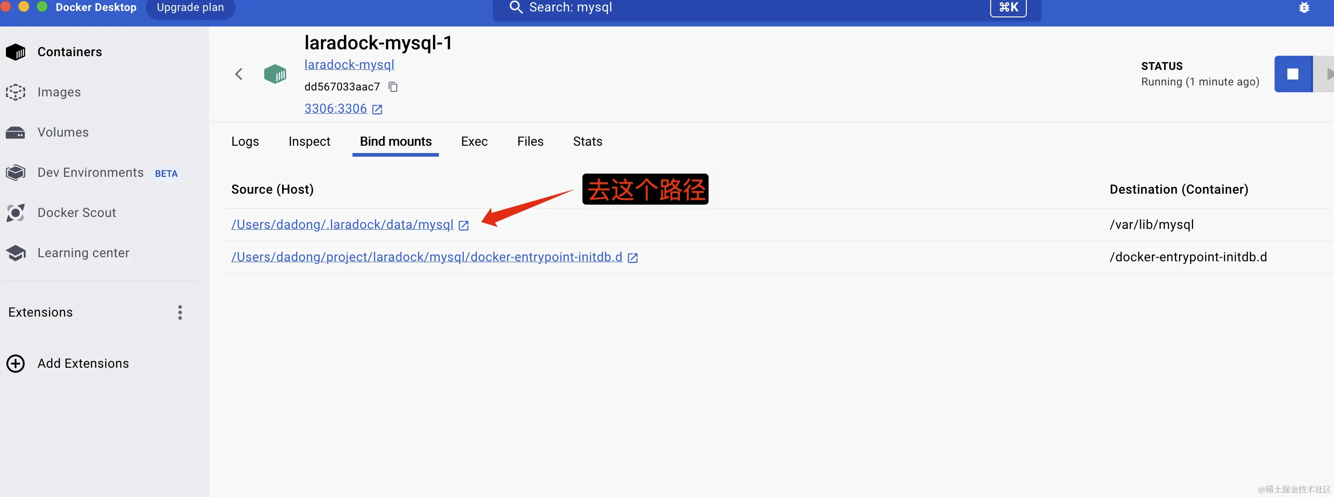Screen dimensions: 1334x497
Task: Click the plus icon for Add Extensions
Action: click(x=16, y=364)
